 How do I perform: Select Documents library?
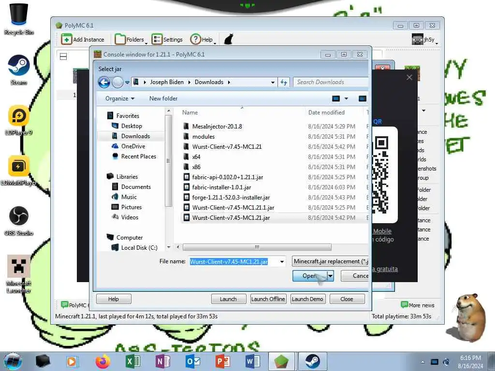tap(136, 187)
